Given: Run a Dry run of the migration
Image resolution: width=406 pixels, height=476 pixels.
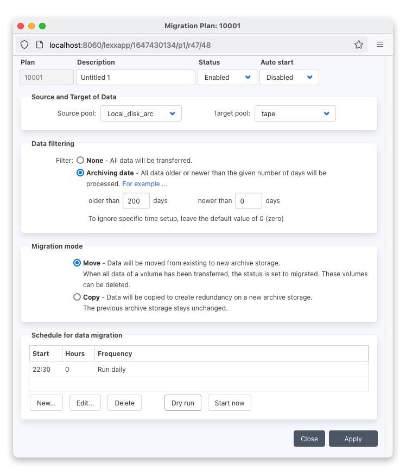Looking at the screenshot, I should tap(182, 403).
